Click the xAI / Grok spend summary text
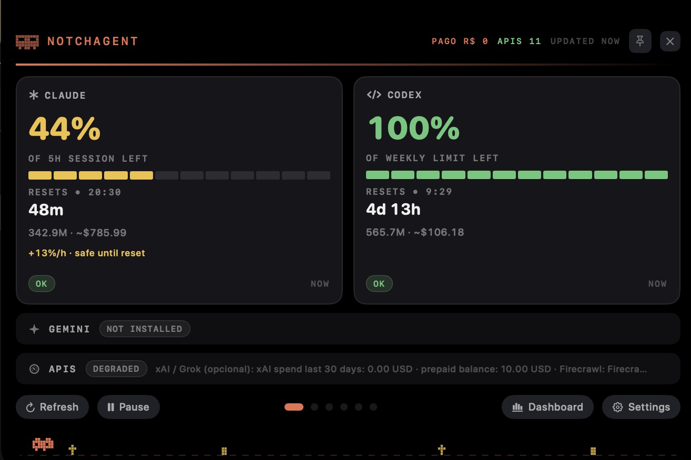Viewport: 691px width, 460px height. click(x=401, y=369)
